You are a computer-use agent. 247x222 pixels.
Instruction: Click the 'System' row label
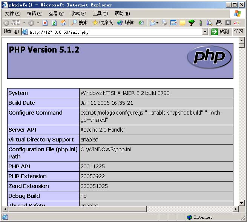[18, 93]
